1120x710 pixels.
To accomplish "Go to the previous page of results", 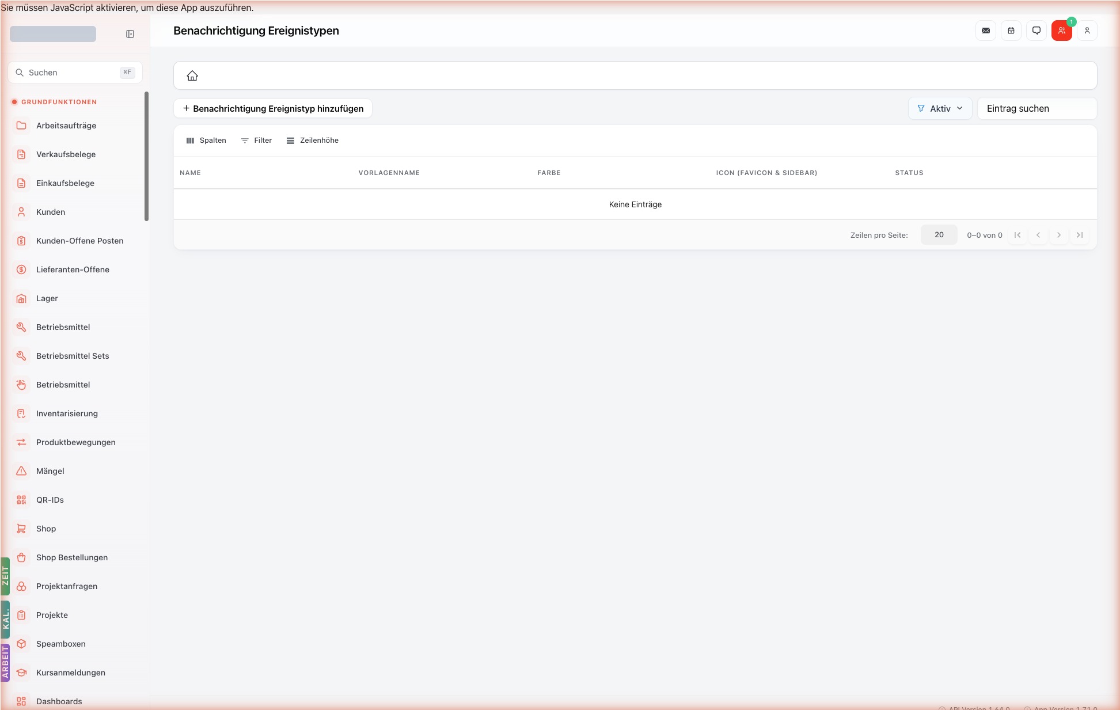I will pyautogui.click(x=1038, y=235).
